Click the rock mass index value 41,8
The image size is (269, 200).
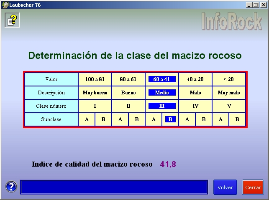[168, 164]
